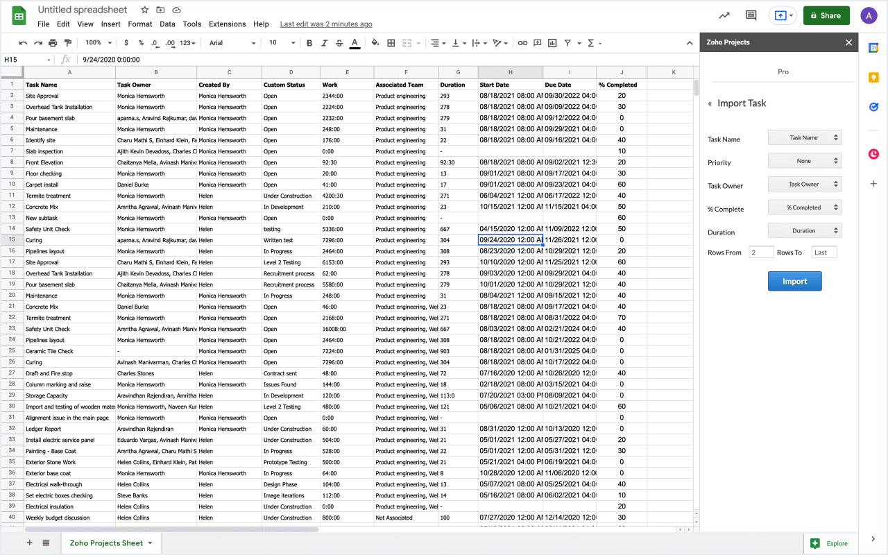Click the cloud document status icon

(176, 10)
